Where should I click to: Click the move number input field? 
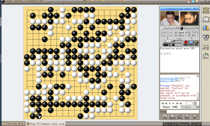[x=189, y=103]
